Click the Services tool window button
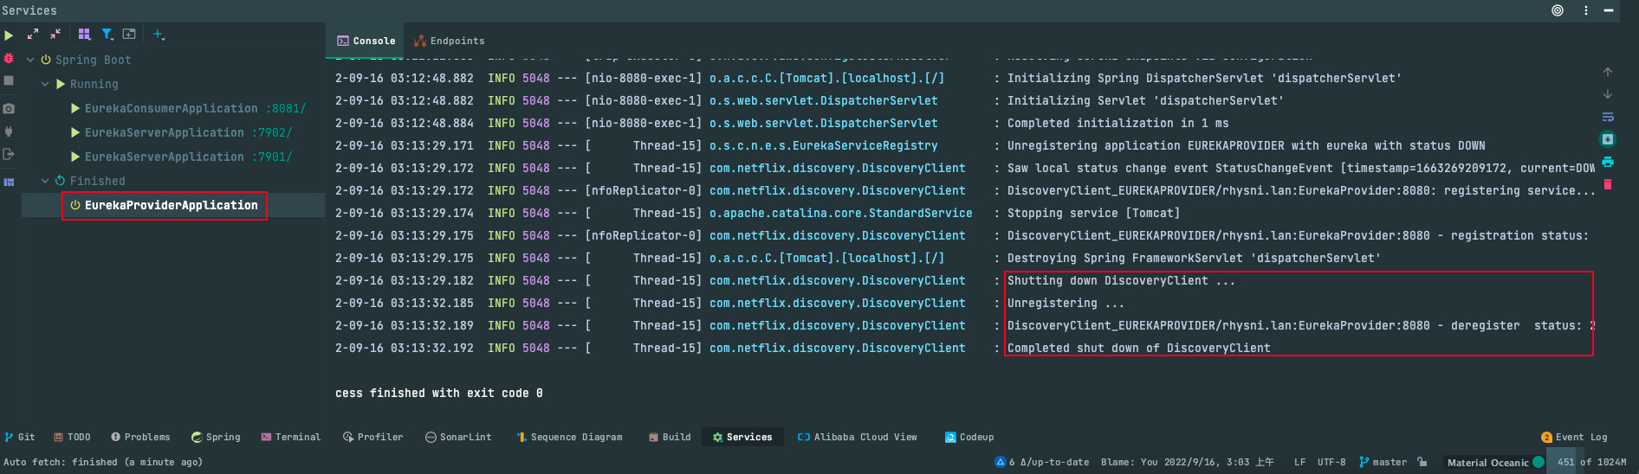This screenshot has width=1639, height=474. [x=742, y=437]
